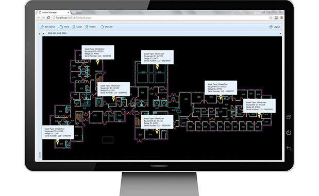Click the Badge ID 84939 wheelchair info callout
This screenshot has width=319, height=196.
click(x=157, y=122)
